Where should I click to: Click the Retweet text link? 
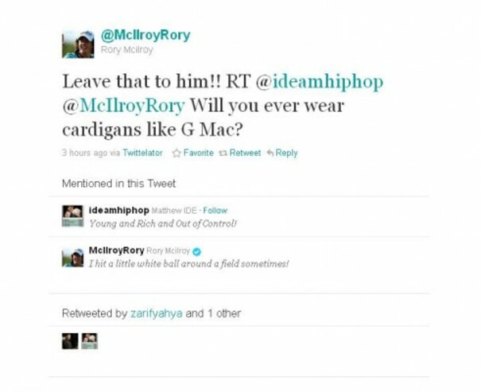click(x=245, y=153)
